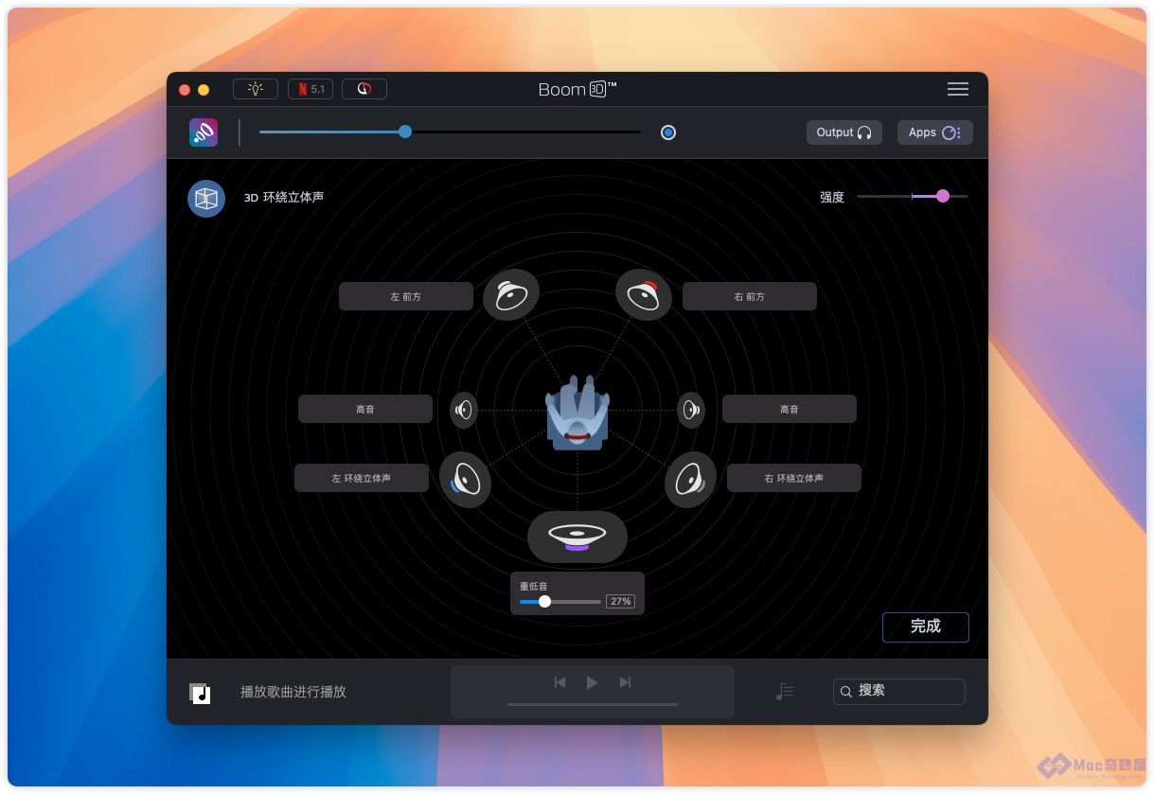
Task: Close the Boom 3D window
Action: (x=185, y=90)
